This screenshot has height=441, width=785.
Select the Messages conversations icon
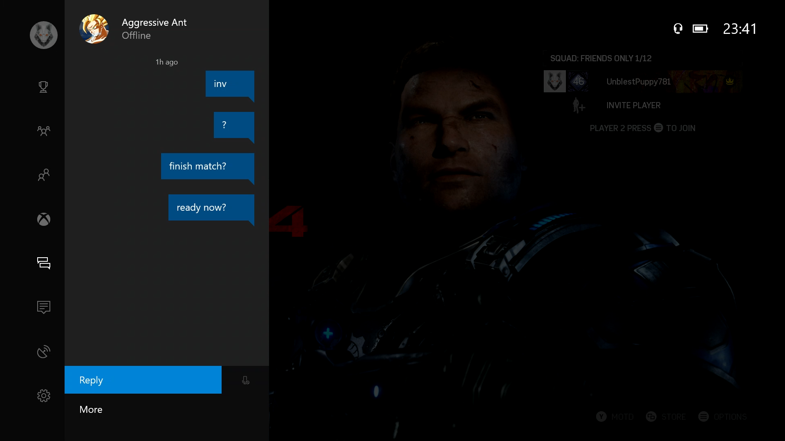click(44, 263)
